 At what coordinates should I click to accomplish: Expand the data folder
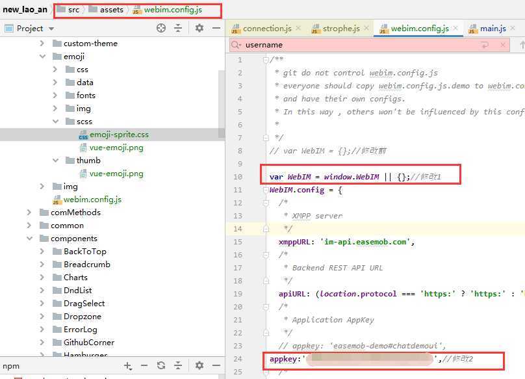click(x=55, y=83)
